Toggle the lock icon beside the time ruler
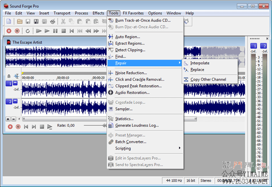The height and width of the screenshot is (187, 272). point(9,76)
